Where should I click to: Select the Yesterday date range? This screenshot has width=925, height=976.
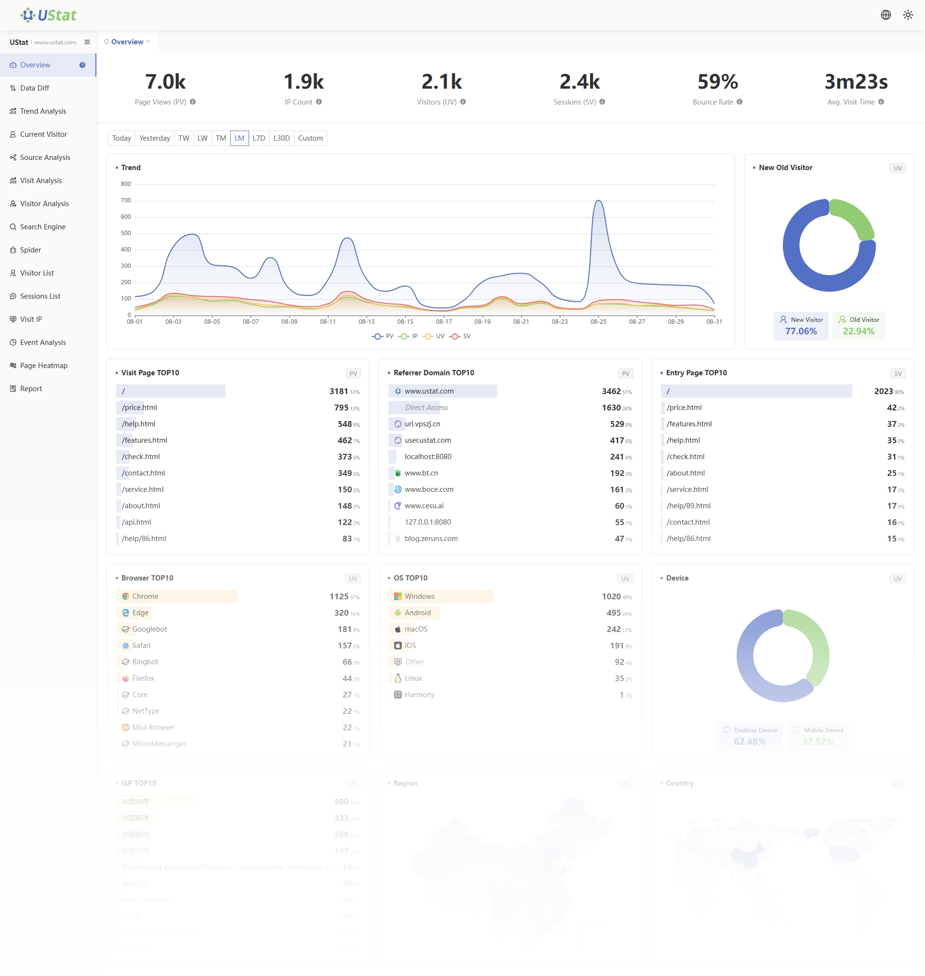point(154,138)
